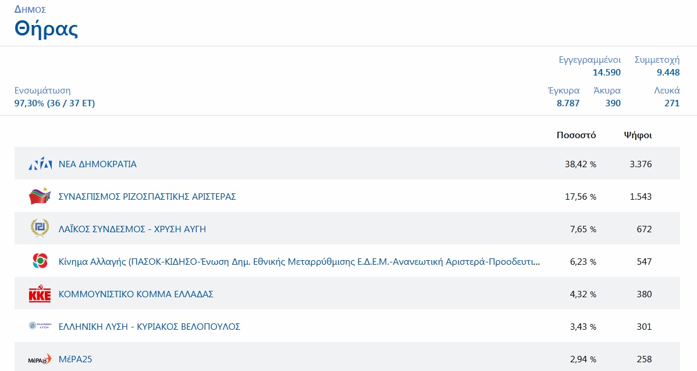Click the red KKE party logo
Image resolution: width=697 pixels, height=371 pixels.
click(40, 294)
